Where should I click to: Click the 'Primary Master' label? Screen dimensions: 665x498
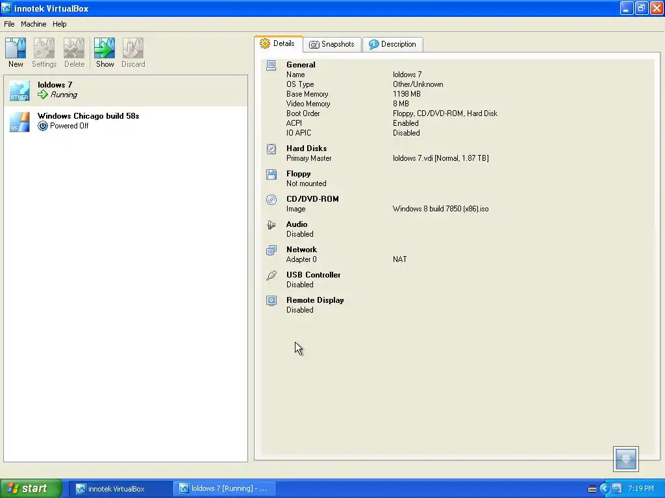pyautogui.click(x=308, y=158)
